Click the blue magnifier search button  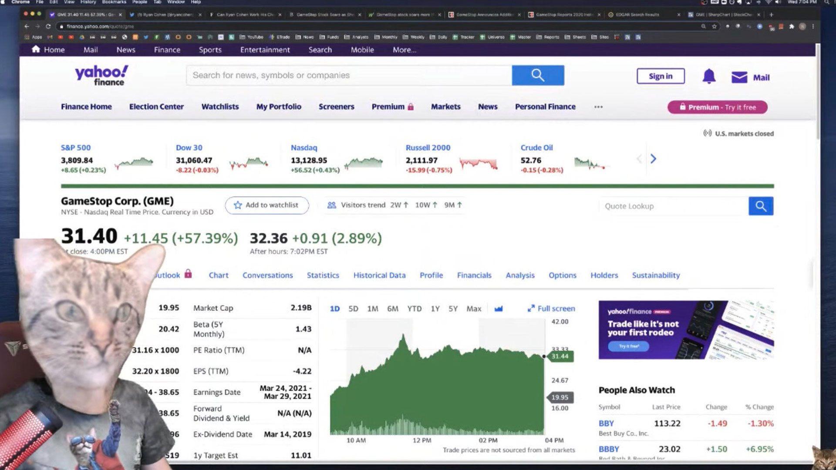click(538, 75)
